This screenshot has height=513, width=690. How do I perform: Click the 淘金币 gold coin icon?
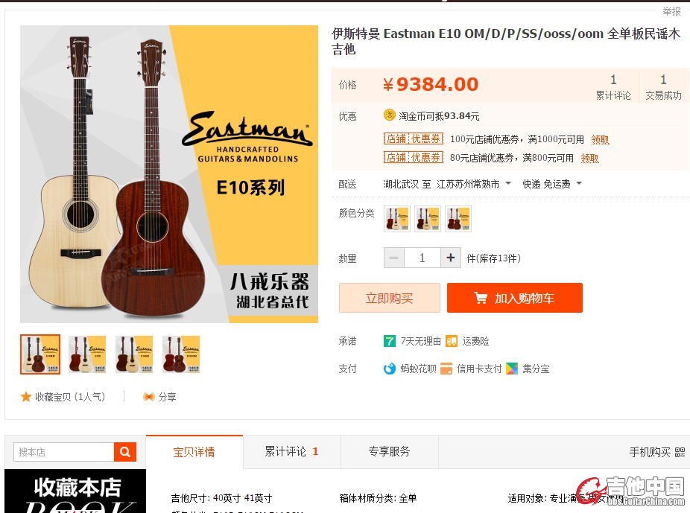point(390,115)
